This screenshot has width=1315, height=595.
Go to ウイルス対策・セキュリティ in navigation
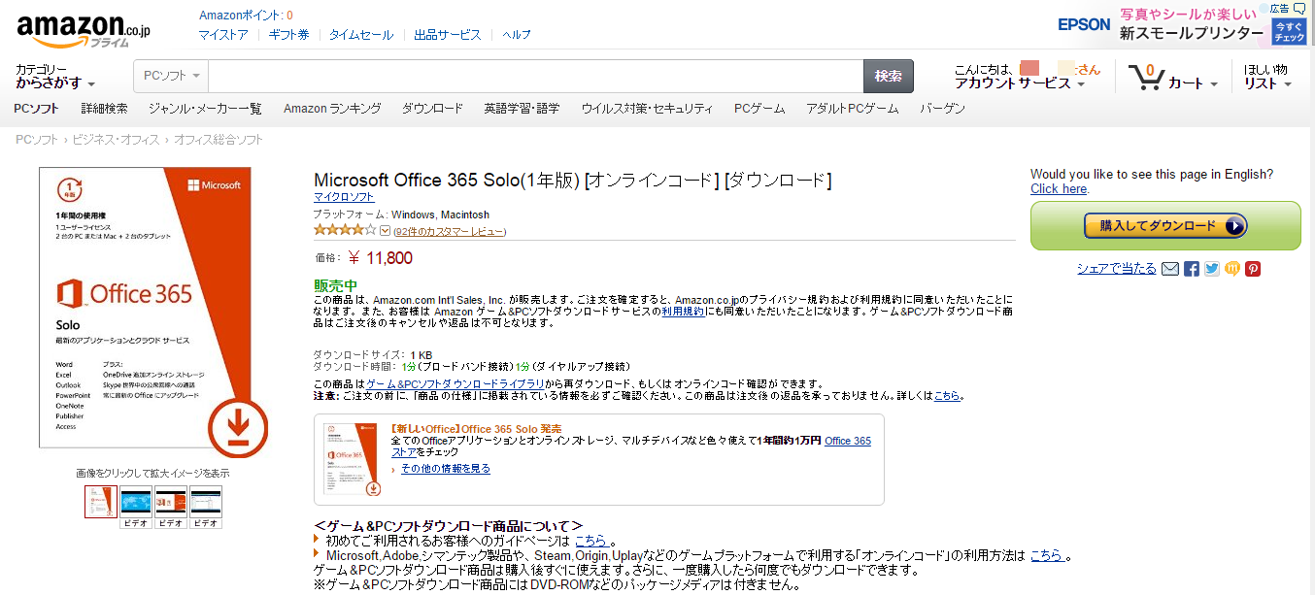click(647, 109)
